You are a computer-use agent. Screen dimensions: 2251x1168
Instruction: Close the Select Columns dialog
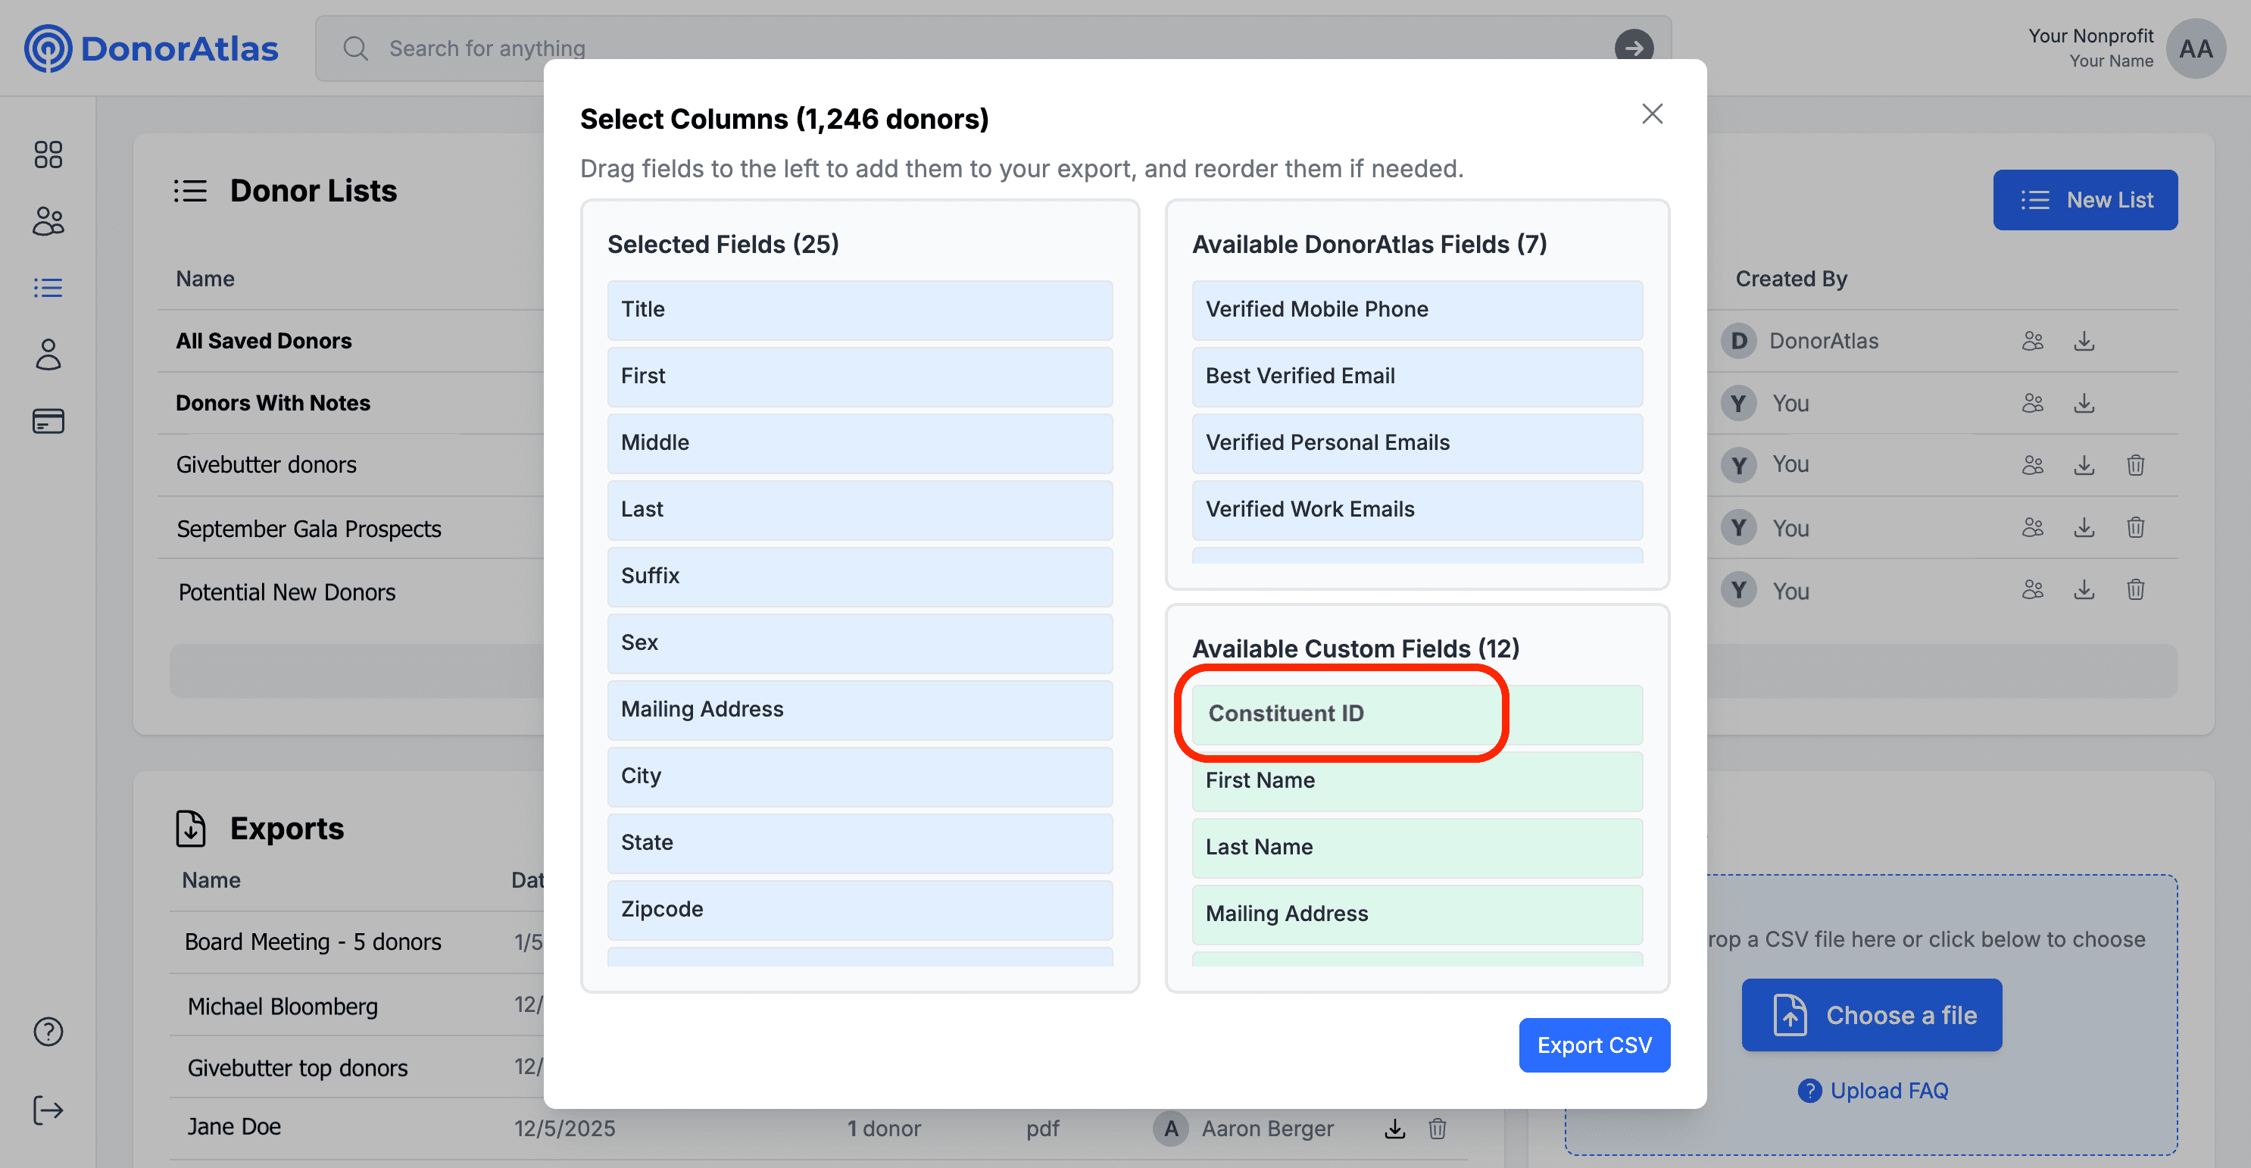[1652, 114]
